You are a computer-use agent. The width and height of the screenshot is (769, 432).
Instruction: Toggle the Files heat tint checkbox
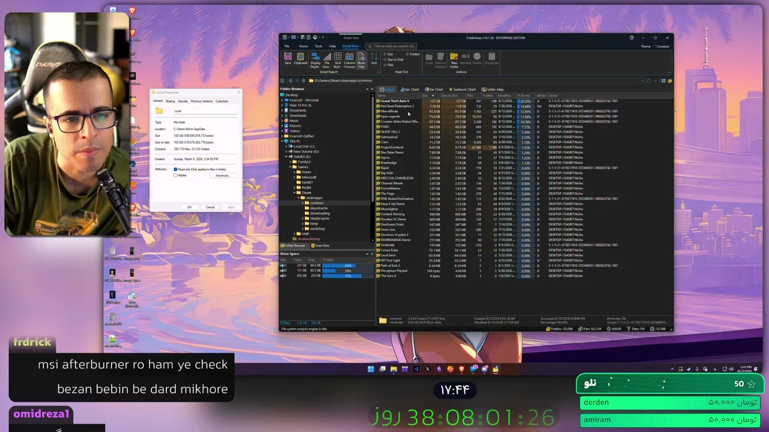point(385,65)
